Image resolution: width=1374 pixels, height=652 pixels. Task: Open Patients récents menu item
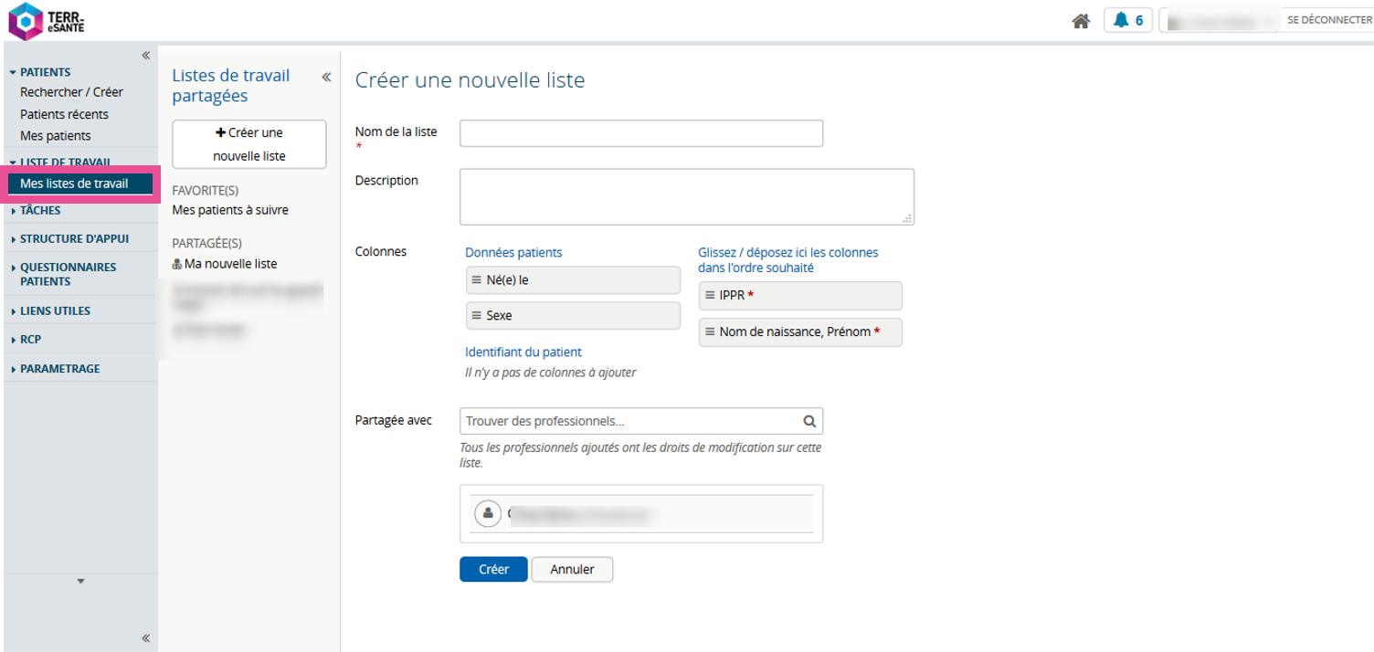(x=64, y=114)
